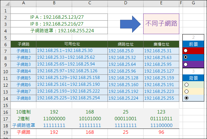Click the 背景 group header
Image resolution: width=207 pixels, height=139 pixels.
click(193, 78)
